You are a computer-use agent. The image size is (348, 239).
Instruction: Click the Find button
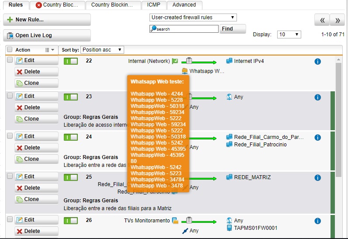click(233, 29)
